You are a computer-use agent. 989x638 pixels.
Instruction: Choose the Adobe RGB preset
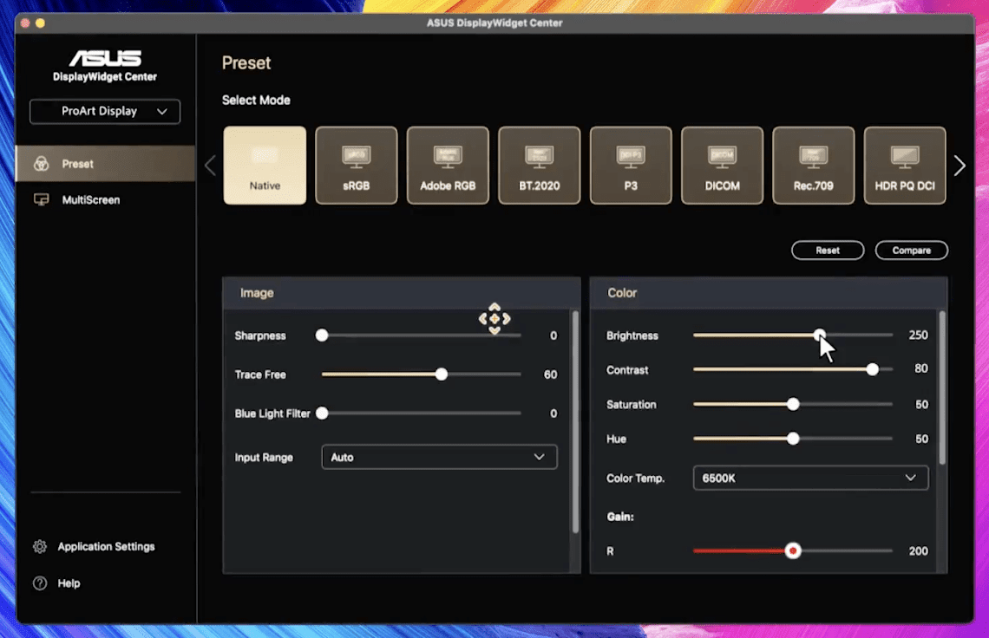(448, 166)
